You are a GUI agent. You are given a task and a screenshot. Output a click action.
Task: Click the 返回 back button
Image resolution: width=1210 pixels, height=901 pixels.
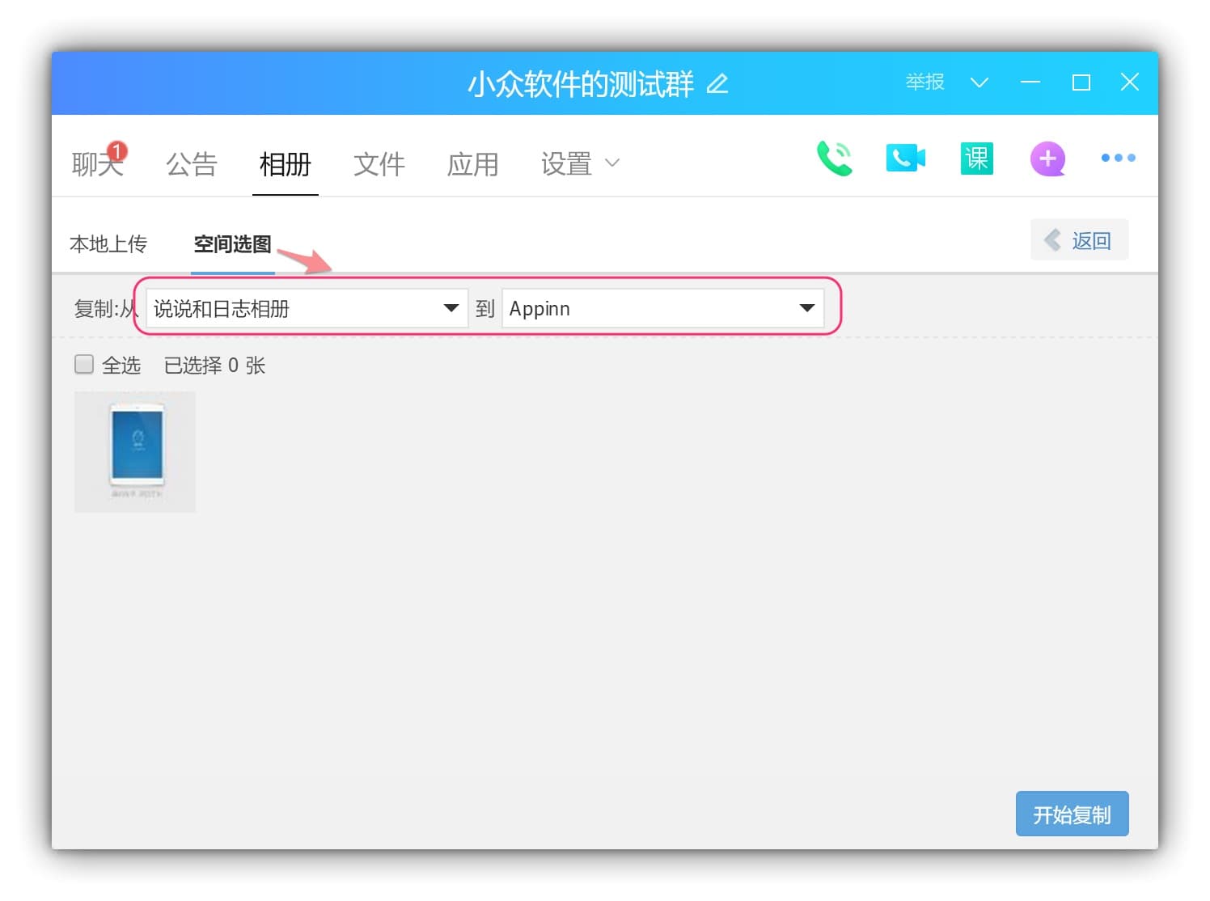[x=1079, y=239]
